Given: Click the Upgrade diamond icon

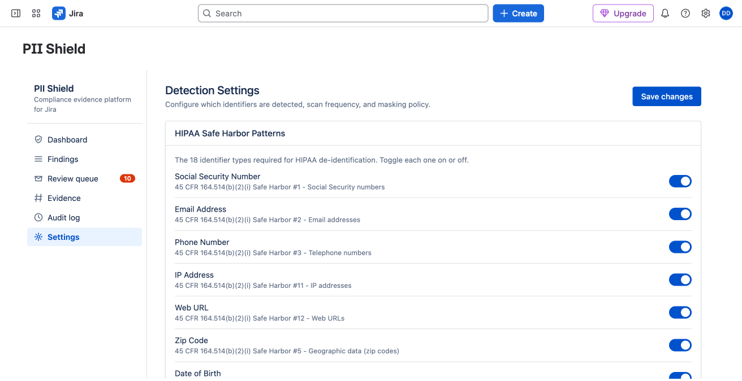Looking at the screenshot, I should [605, 14].
